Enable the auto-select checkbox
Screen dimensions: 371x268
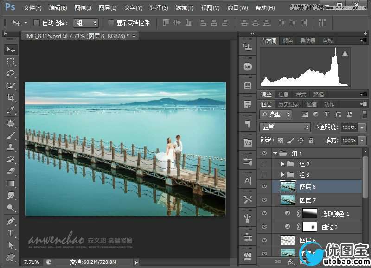pyautogui.click(x=37, y=23)
